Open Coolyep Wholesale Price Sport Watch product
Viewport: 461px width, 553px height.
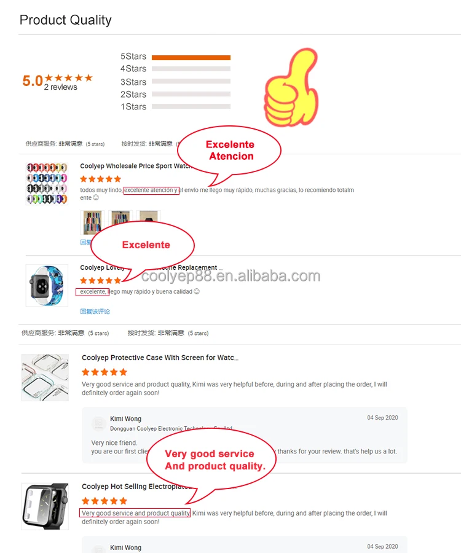tap(136, 166)
